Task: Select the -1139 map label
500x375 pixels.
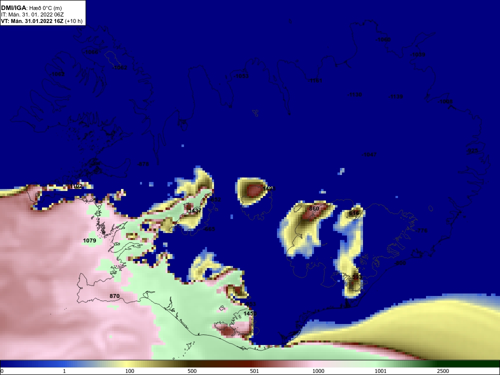Action: [x=395, y=96]
